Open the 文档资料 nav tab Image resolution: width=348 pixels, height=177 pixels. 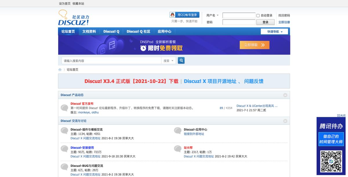89,32
